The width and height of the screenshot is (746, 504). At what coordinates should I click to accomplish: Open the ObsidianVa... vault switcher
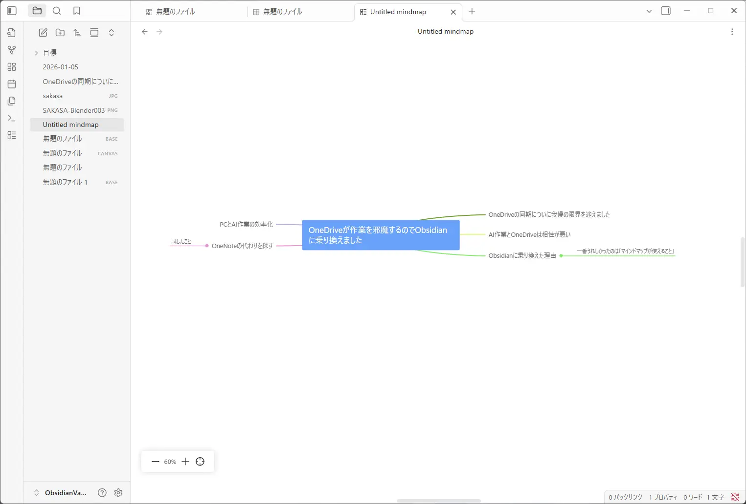[x=60, y=493]
